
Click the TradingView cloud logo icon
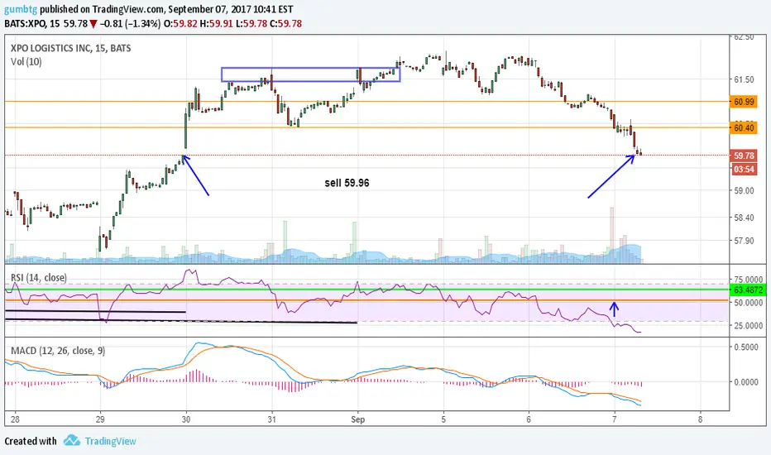72,440
